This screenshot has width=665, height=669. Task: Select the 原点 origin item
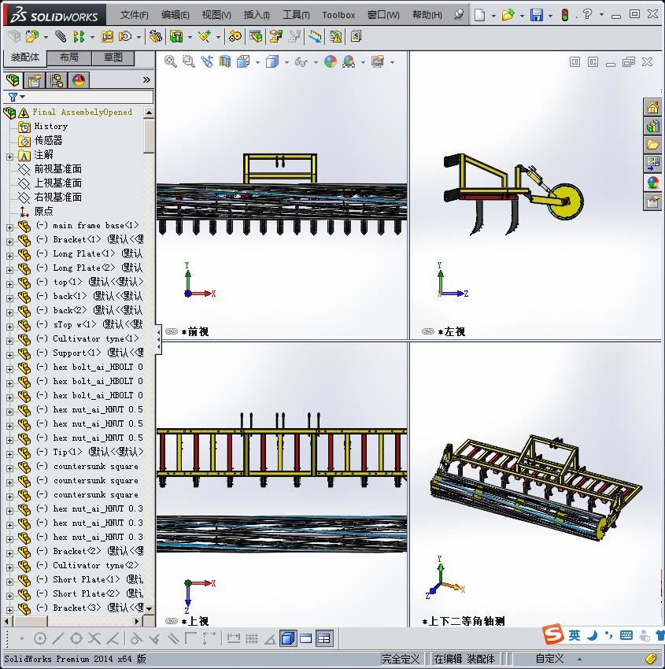(x=43, y=211)
